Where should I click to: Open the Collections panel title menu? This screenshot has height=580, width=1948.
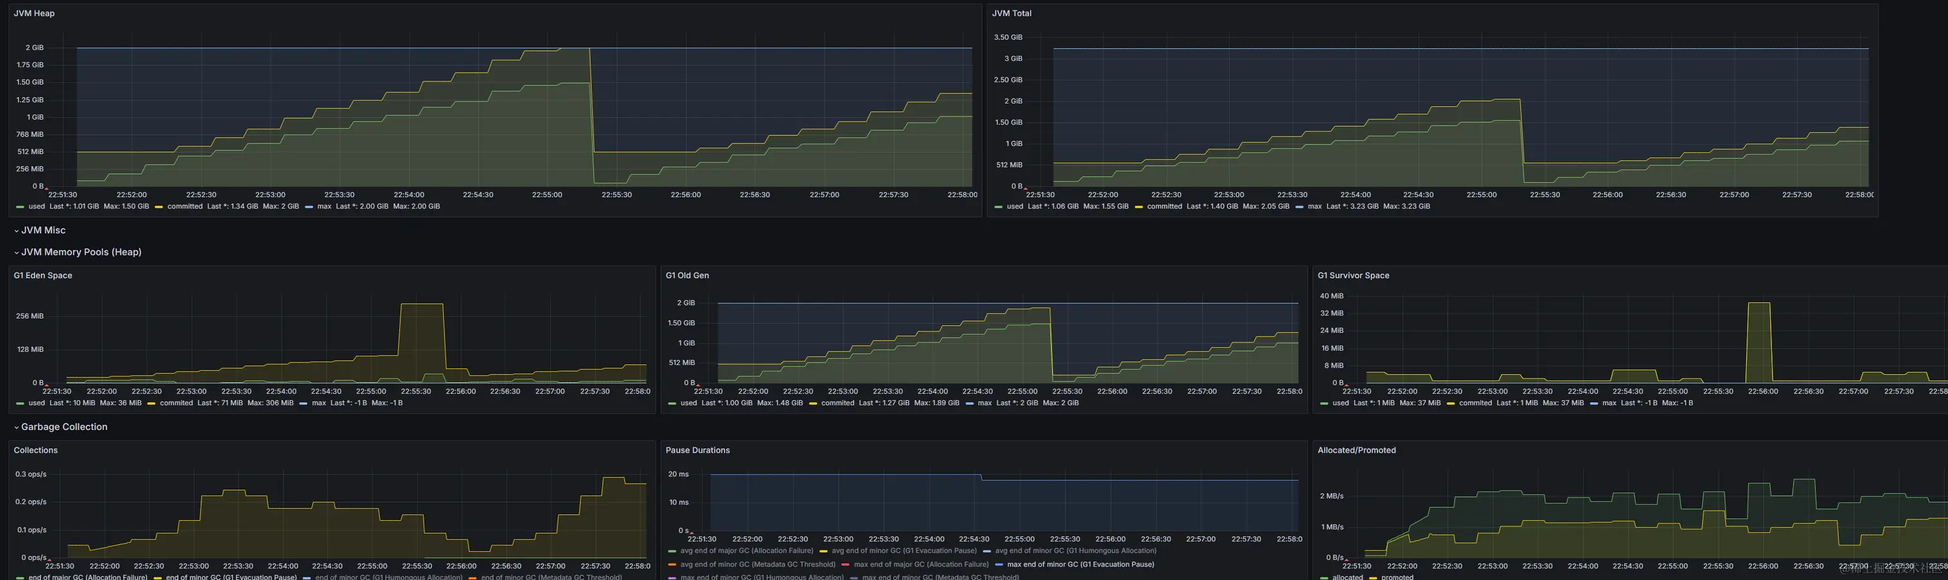(35, 450)
